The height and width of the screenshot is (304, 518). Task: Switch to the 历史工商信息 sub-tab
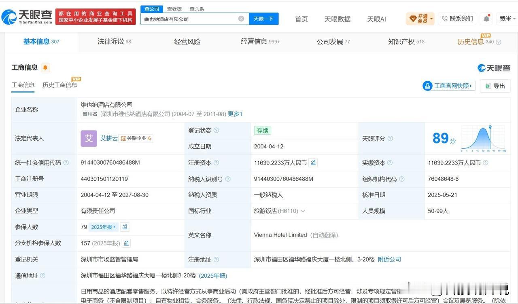click(60, 85)
